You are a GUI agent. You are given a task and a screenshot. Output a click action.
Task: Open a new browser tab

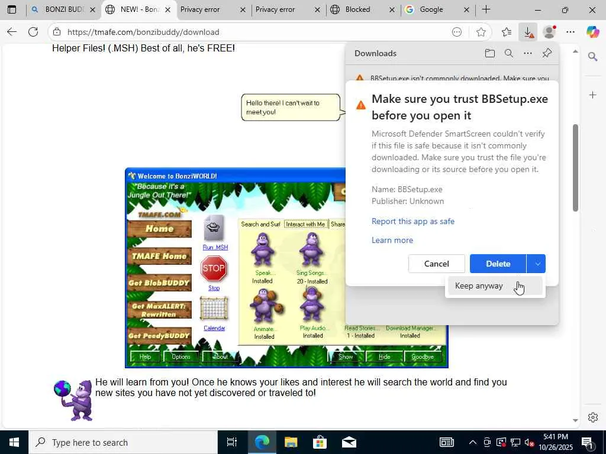(486, 9)
